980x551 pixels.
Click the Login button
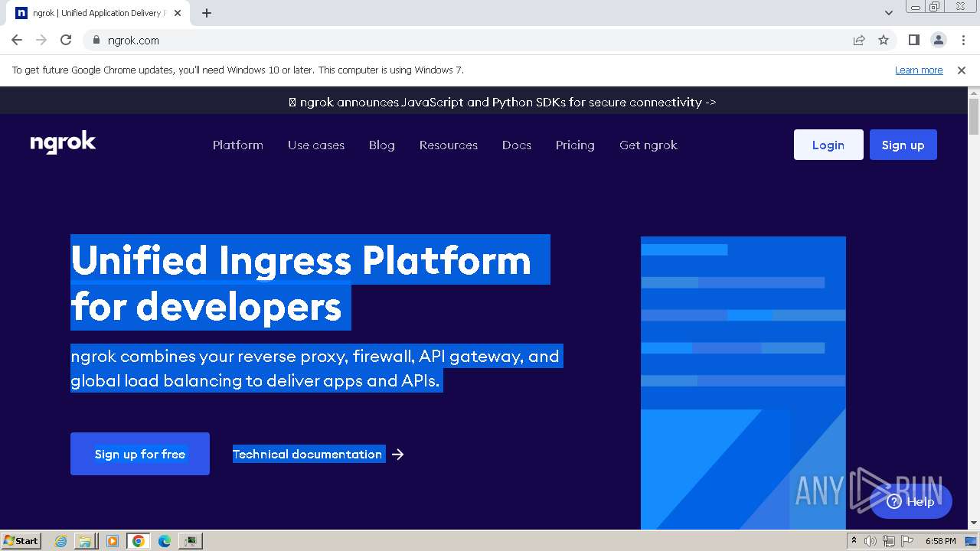828,145
